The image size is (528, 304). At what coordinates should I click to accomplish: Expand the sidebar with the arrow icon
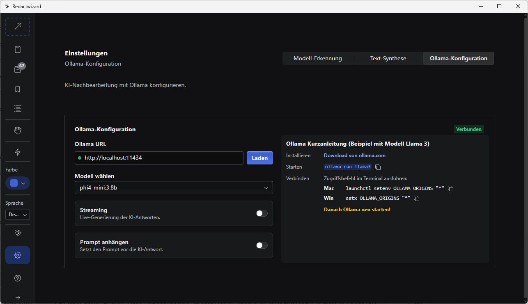point(18,297)
